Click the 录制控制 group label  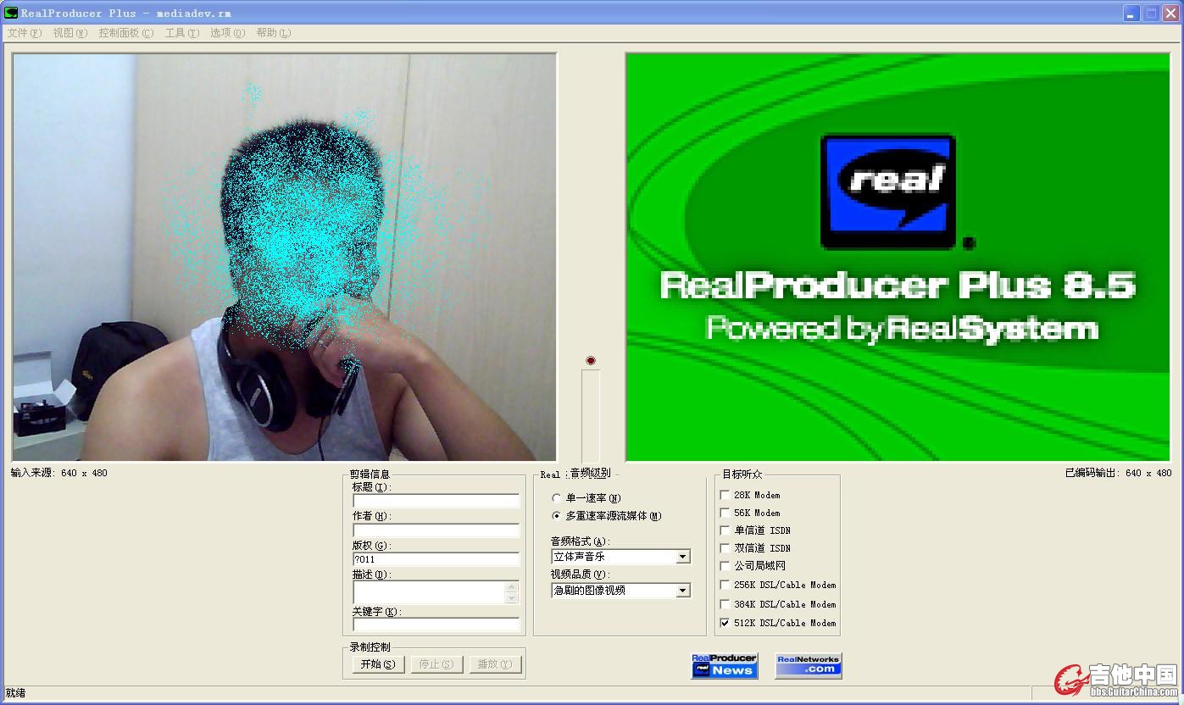point(370,647)
